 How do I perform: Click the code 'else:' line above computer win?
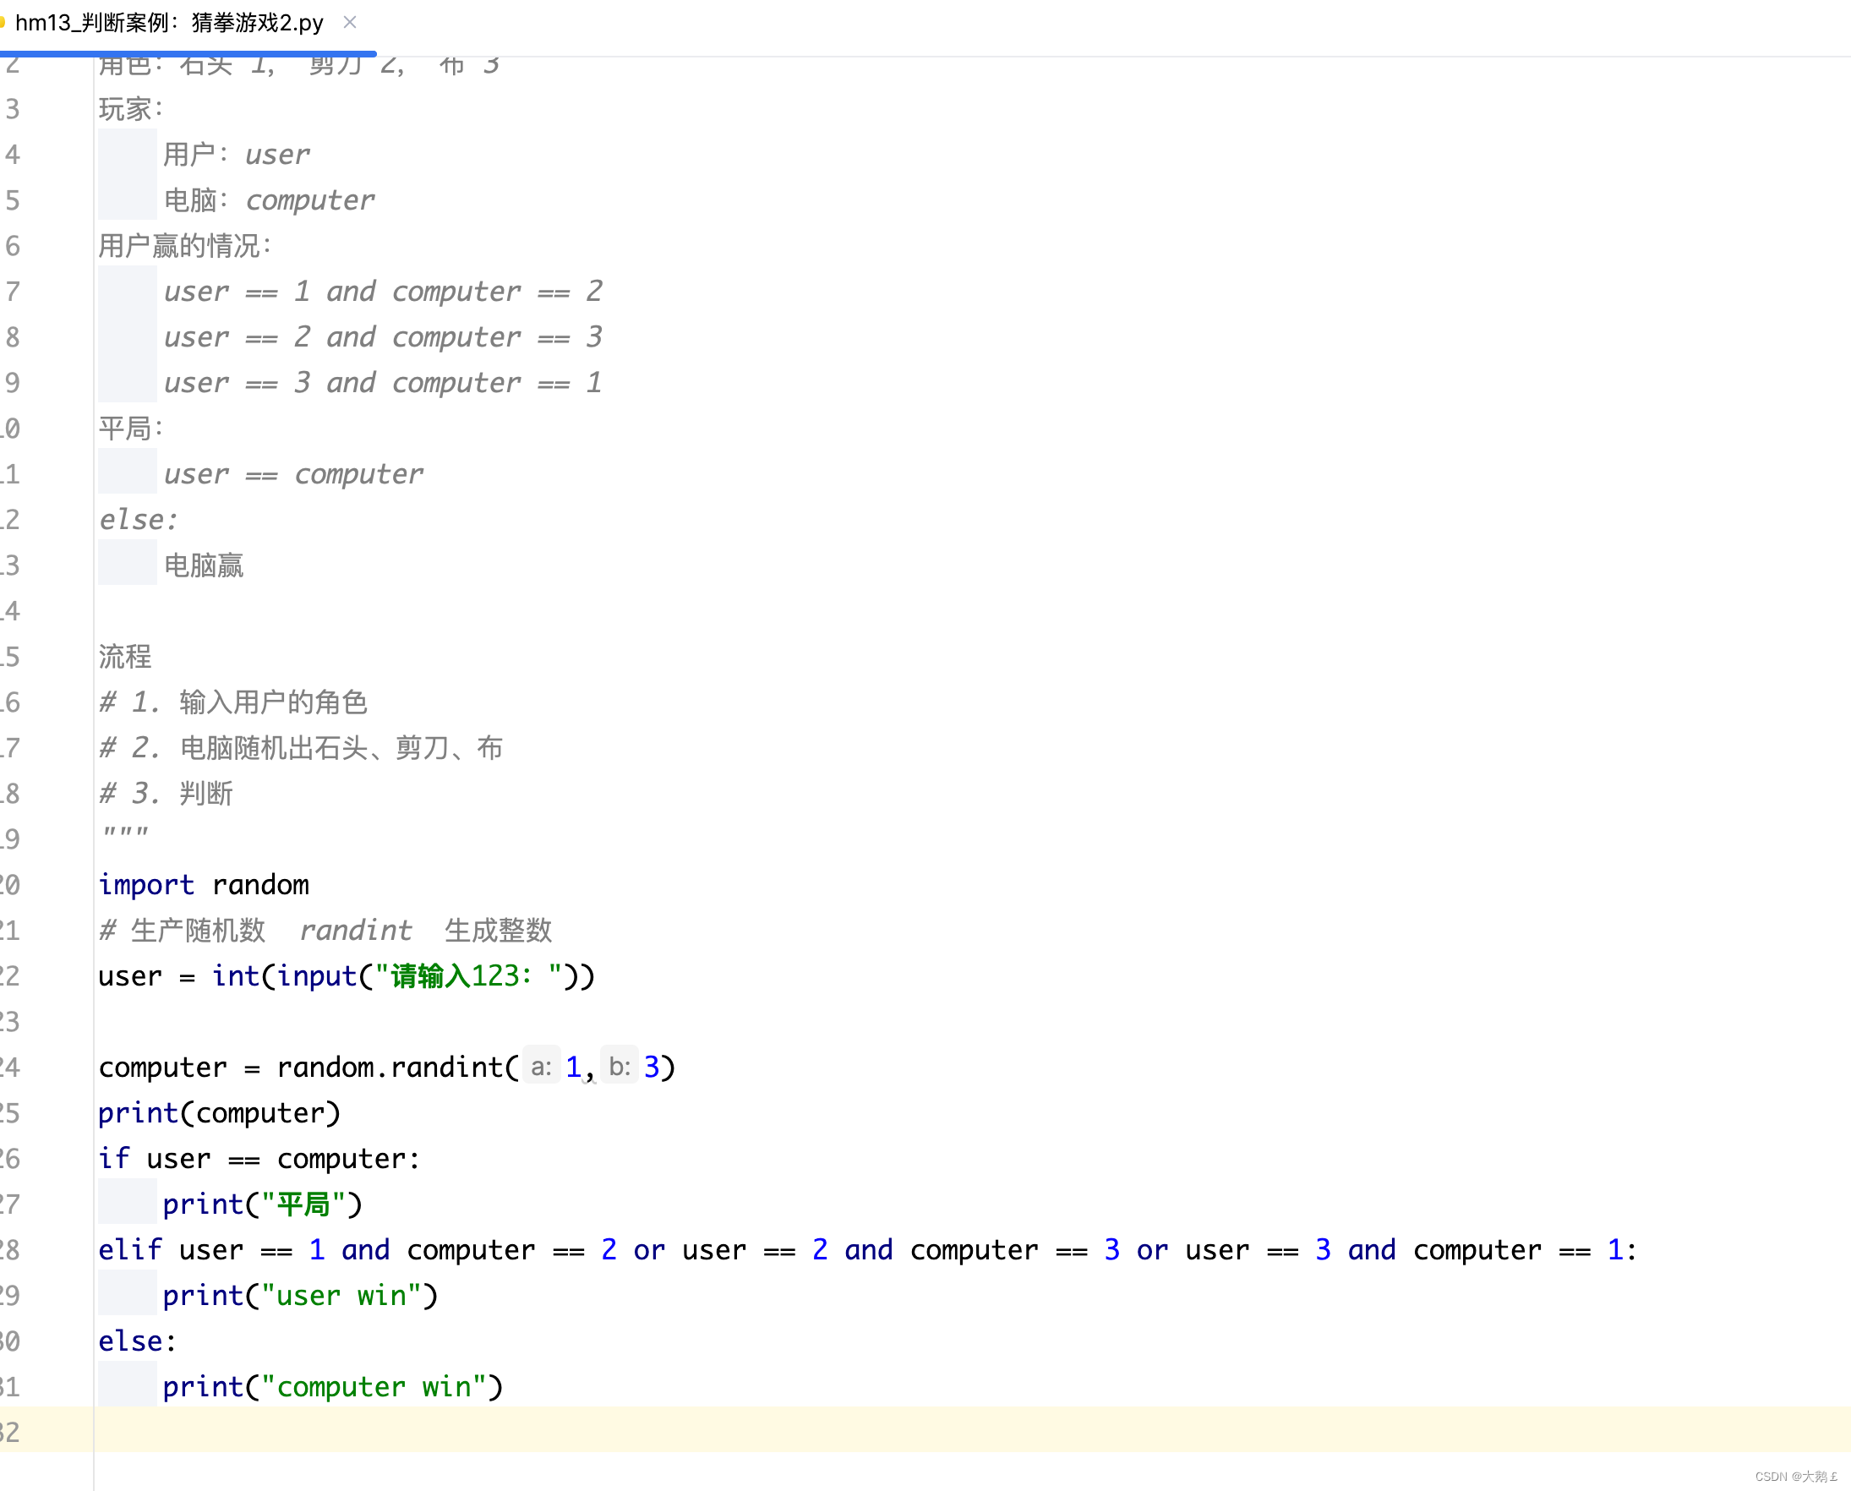[x=138, y=1341]
